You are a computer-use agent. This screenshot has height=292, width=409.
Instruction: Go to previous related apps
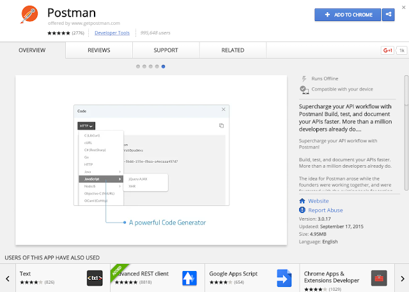tap(8, 278)
